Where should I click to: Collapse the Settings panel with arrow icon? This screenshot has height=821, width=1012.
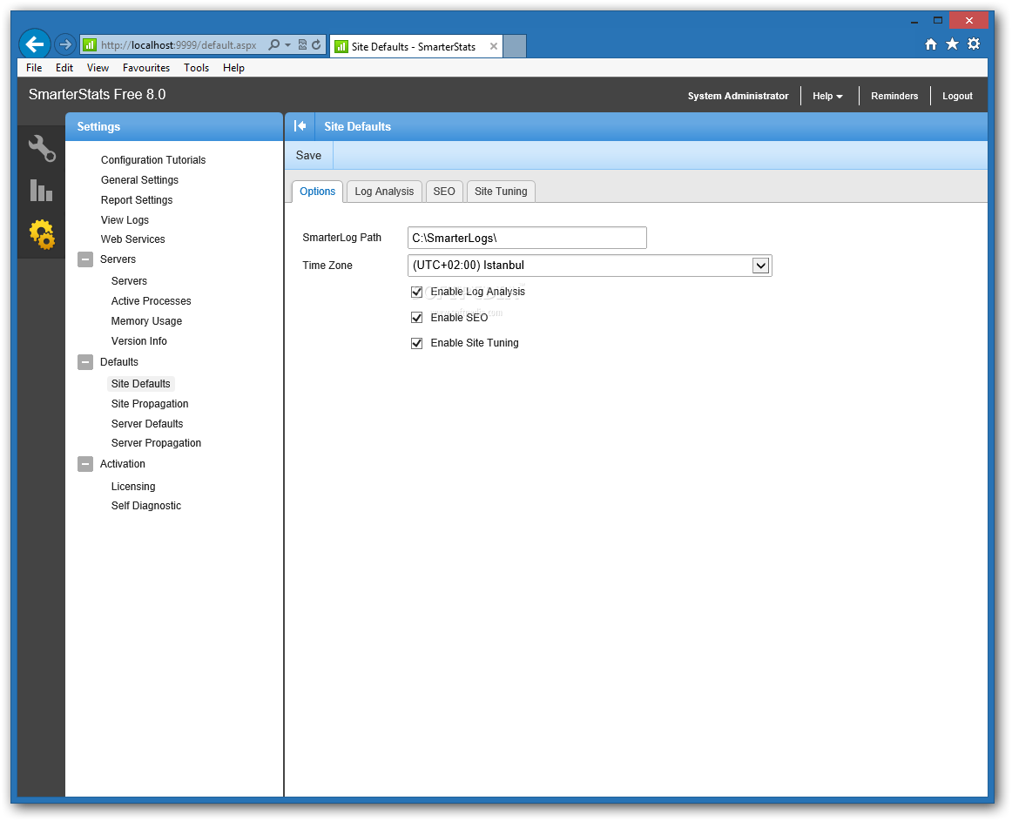pos(300,126)
